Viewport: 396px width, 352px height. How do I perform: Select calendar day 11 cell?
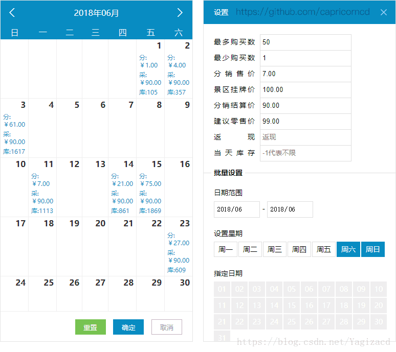(x=42, y=187)
